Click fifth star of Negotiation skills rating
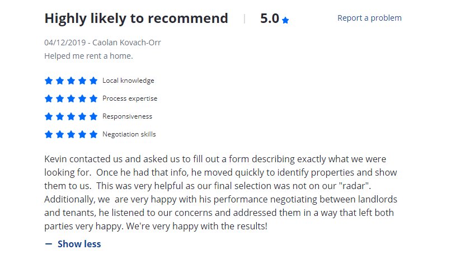Image resolution: width=465 pixels, height=259 pixels. [93, 134]
